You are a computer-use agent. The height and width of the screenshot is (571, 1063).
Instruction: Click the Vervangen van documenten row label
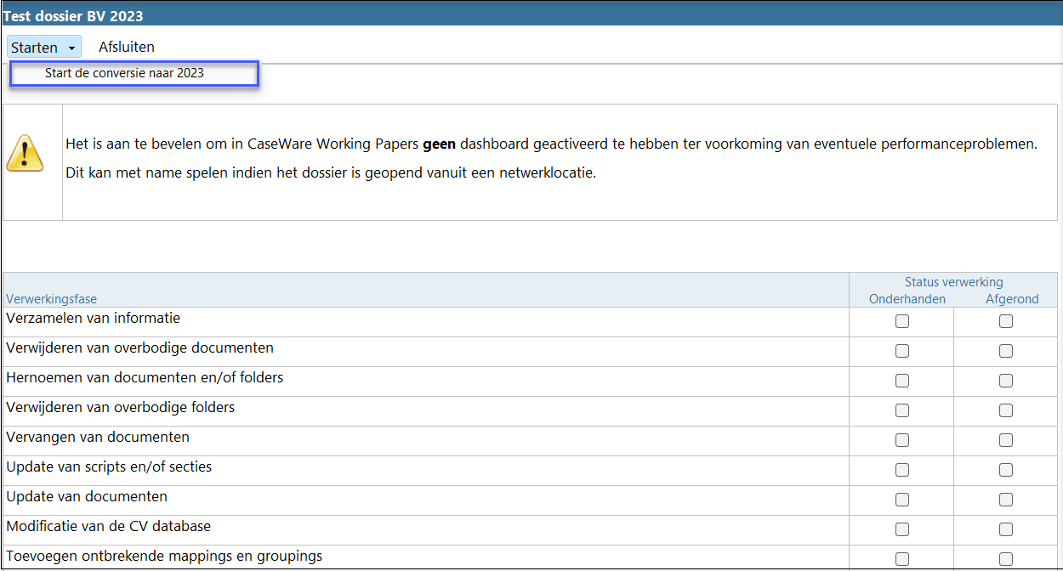click(98, 437)
